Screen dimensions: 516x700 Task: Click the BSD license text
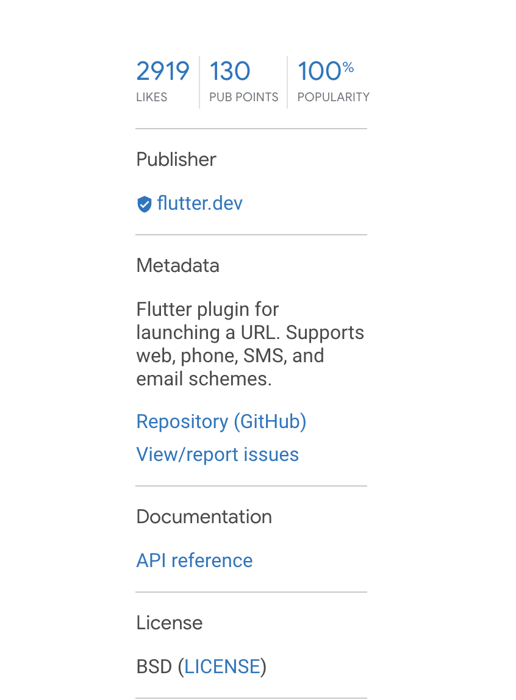pyautogui.click(x=154, y=666)
